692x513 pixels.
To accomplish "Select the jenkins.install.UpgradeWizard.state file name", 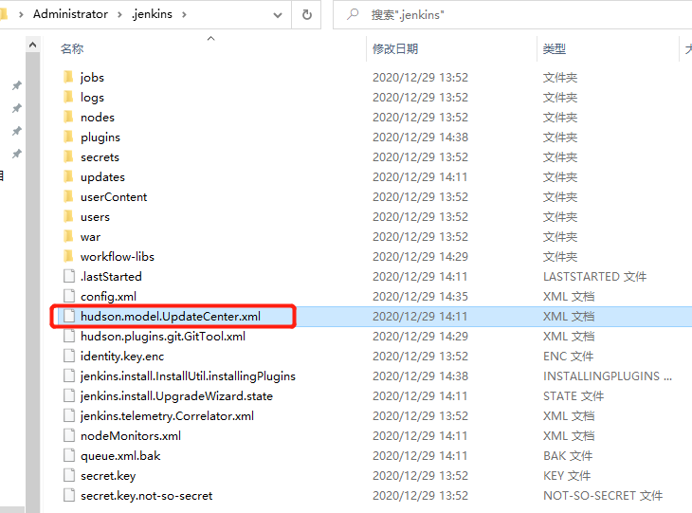I will coord(176,396).
